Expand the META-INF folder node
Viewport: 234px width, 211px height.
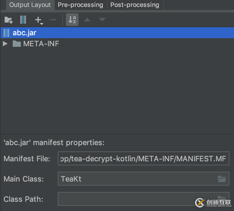tap(5, 44)
